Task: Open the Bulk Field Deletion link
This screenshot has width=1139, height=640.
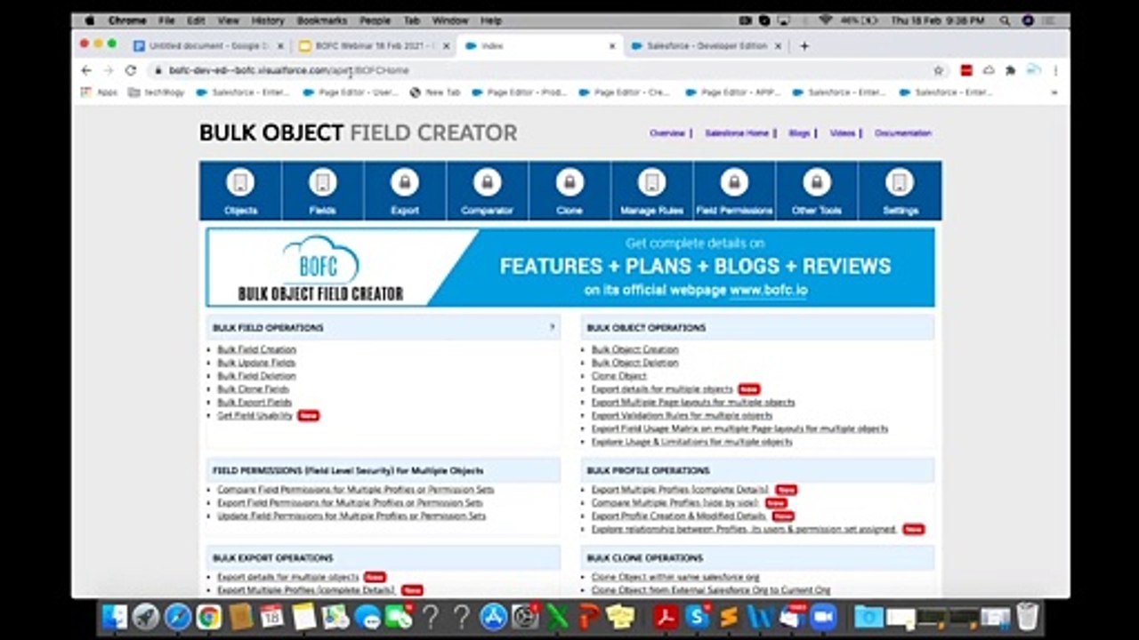Action: pos(256,376)
